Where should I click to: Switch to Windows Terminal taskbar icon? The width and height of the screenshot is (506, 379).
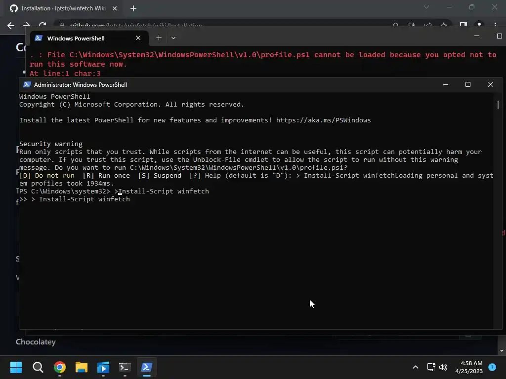[x=125, y=367]
